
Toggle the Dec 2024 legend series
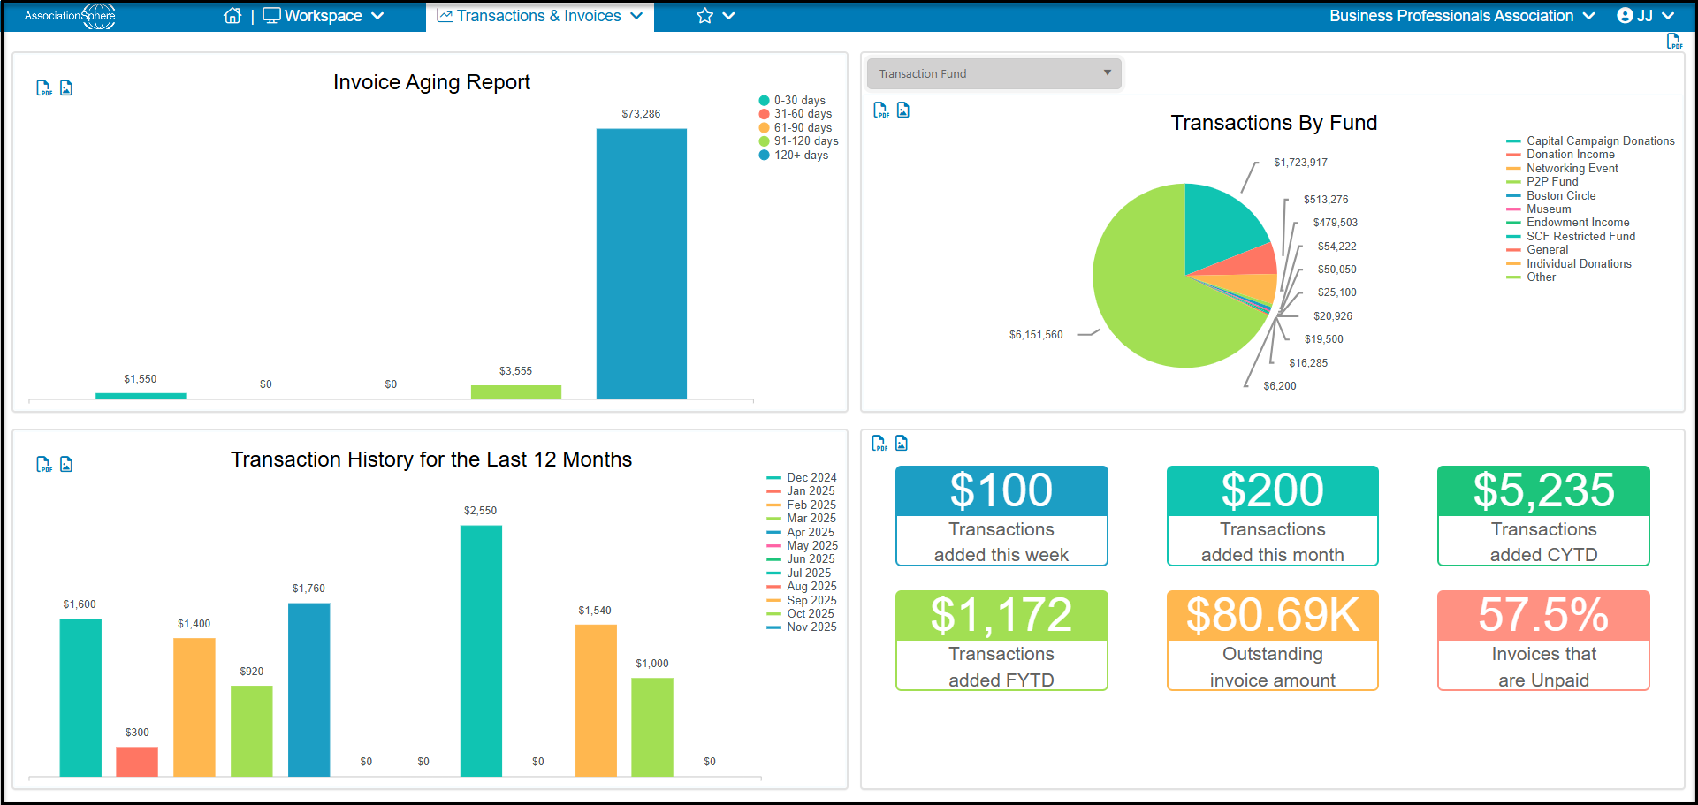[x=802, y=477]
